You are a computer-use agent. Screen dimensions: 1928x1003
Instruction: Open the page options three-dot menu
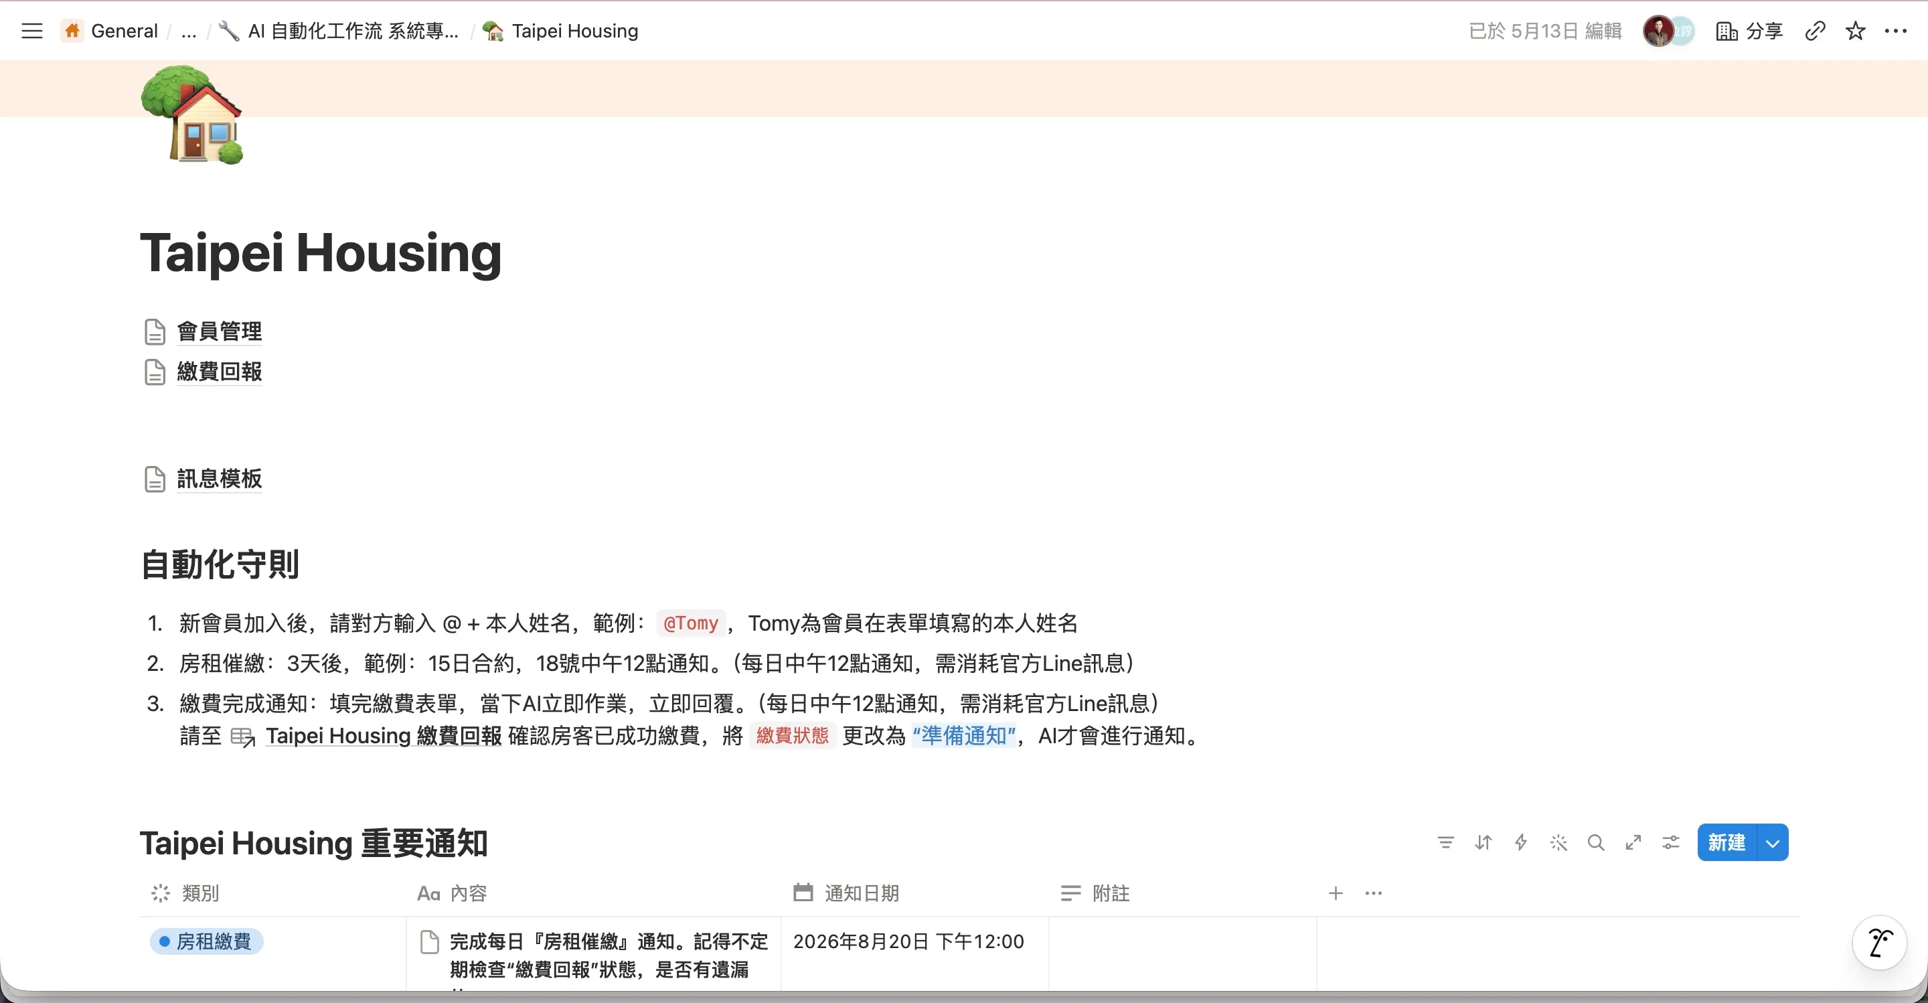pos(1896,31)
